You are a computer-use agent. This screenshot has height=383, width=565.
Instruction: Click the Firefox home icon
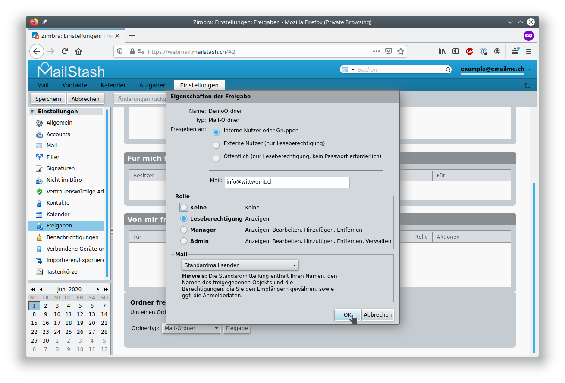[x=78, y=51]
